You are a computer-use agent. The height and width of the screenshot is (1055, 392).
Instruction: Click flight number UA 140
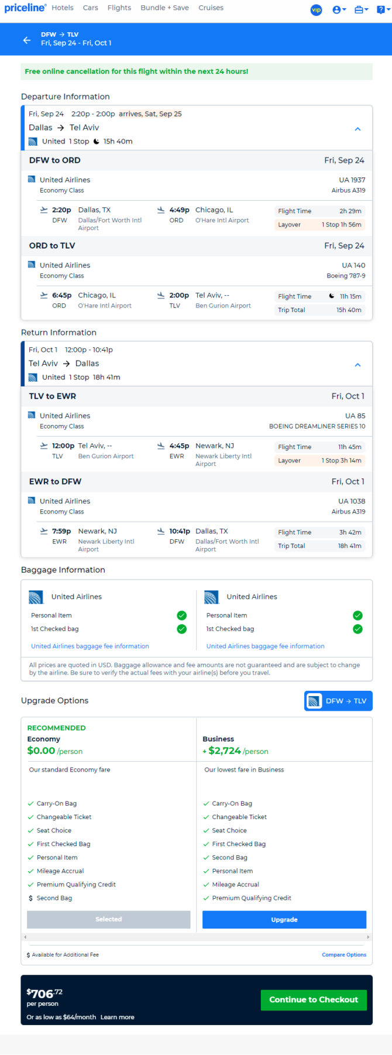click(x=354, y=265)
